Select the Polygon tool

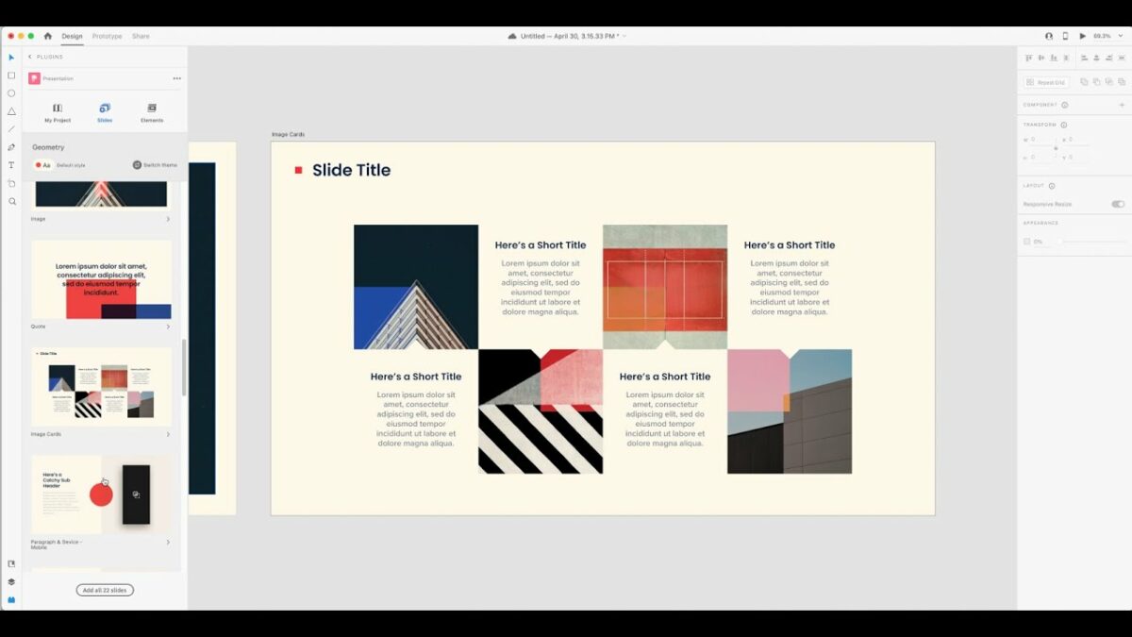(11, 111)
